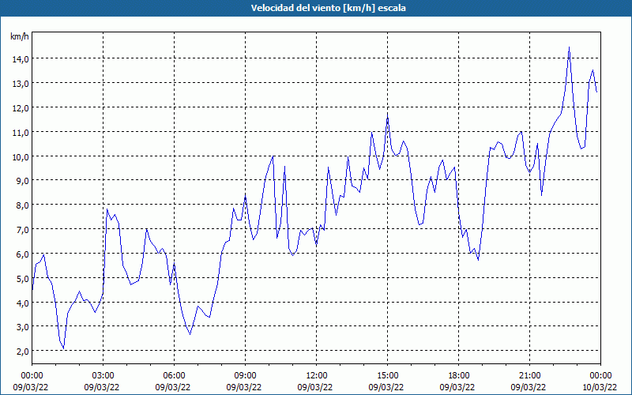Screen dimensions: 632x395
Task: Click the 9,0 y-axis label
Action: (23, 181)
